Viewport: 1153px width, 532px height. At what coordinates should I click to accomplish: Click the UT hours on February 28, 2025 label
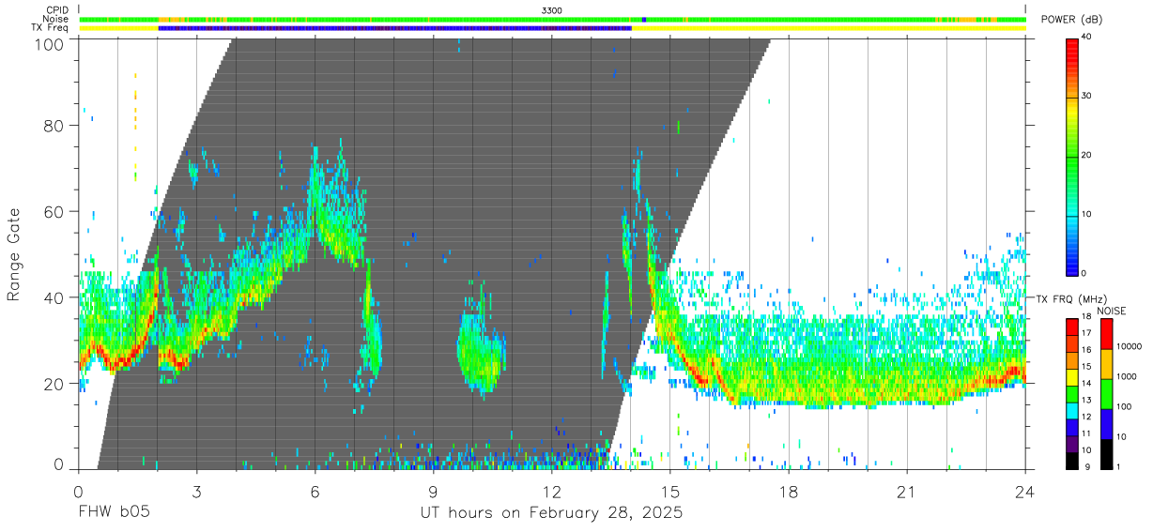coord(551,513)
